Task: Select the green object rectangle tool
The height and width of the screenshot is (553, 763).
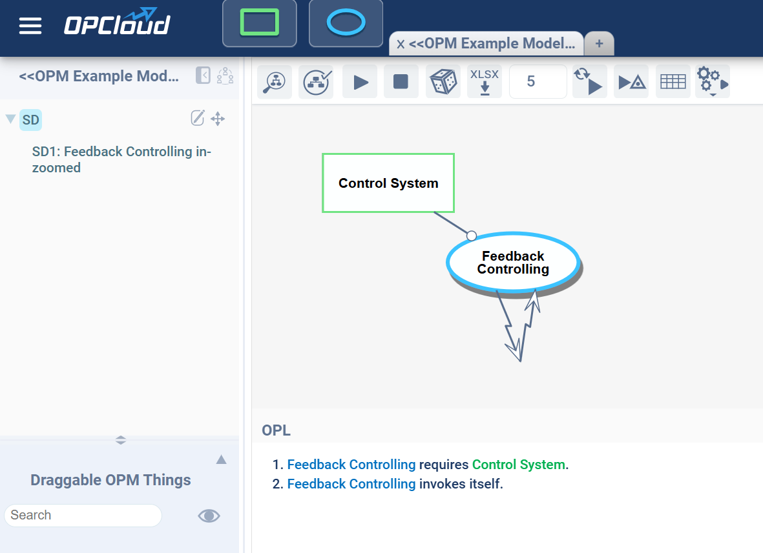Action: (259, 23)
